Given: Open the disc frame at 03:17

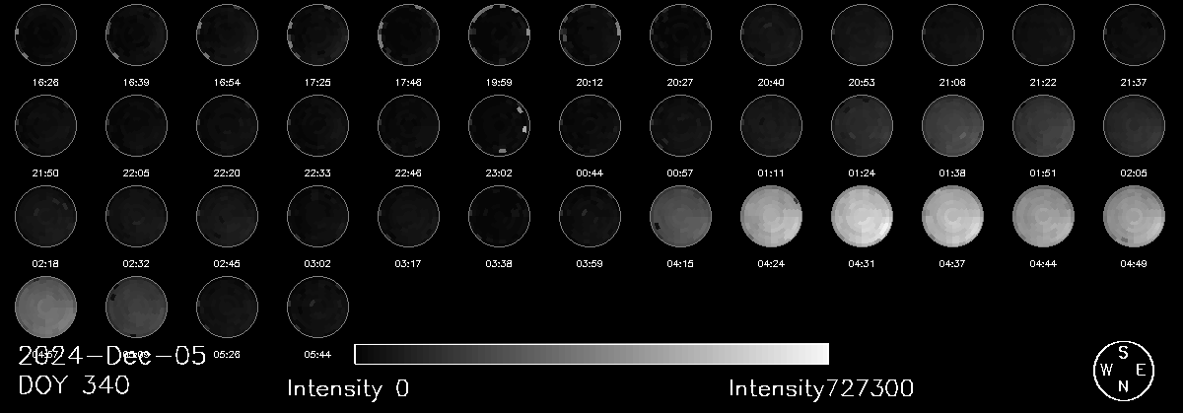Looking at the screenshot, I should coord(408,216).
